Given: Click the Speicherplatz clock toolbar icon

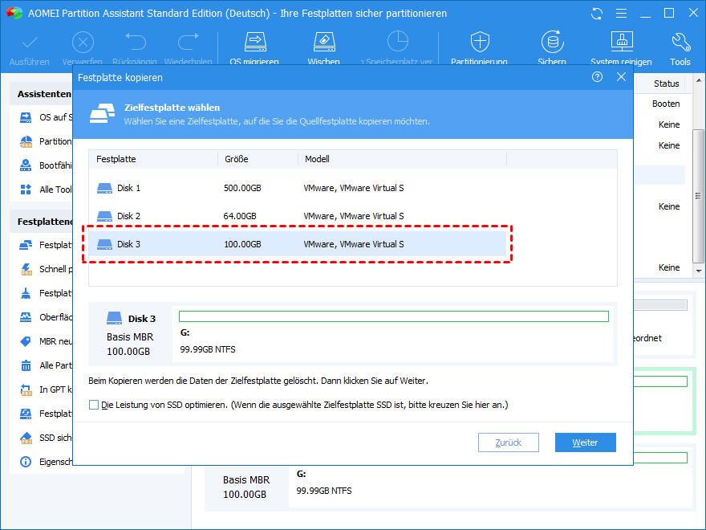Looking at the screenshot, I should [398, 42].
